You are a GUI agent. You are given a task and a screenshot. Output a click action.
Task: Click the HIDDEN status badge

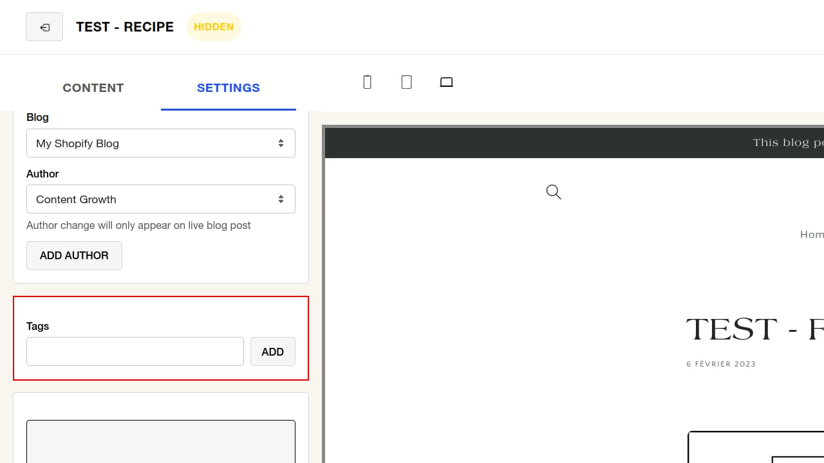[x=214, y=27]
